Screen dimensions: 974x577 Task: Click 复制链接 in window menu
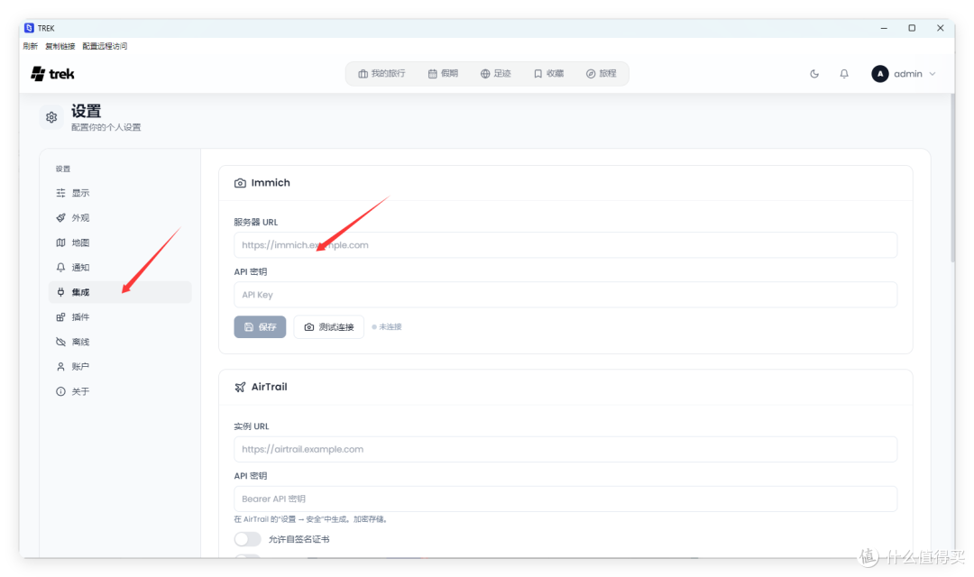[x=60, y=46]
